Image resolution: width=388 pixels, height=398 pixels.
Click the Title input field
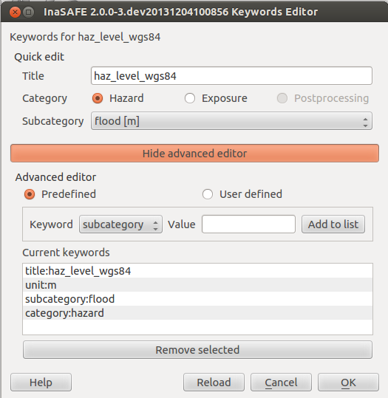[x=231, y=76]
